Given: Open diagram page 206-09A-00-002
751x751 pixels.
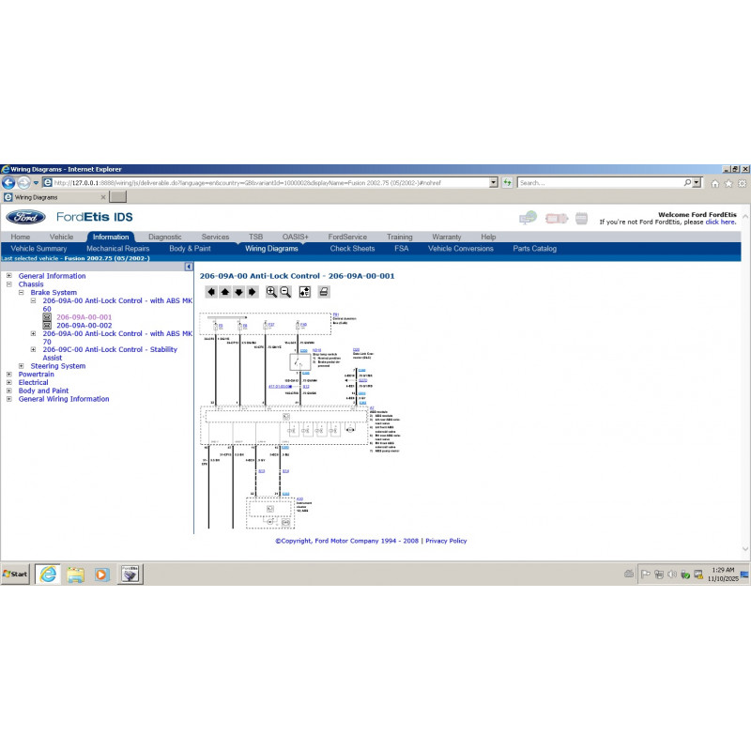Looking at the screenshot, I should click(x=84, y=326).
